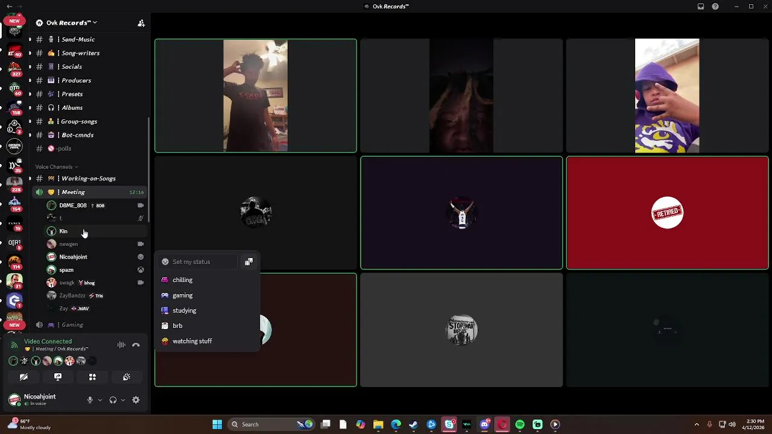The width and height of the screenshot is (772, 434).
Task: Focus the red RETIRED avatar tile
Action: click(x=667, y=213)
